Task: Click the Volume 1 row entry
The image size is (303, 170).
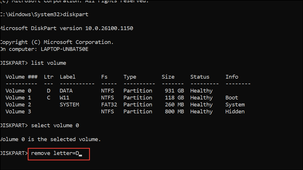Action: click(x=18, y=98)
